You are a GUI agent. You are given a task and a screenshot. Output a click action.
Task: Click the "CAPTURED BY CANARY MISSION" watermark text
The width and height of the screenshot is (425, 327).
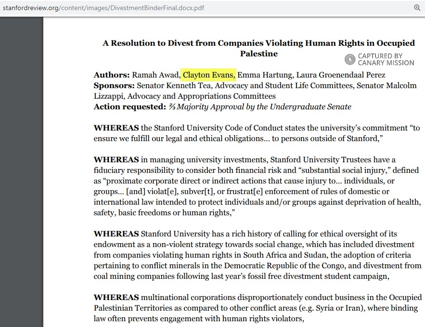[386, 59]
